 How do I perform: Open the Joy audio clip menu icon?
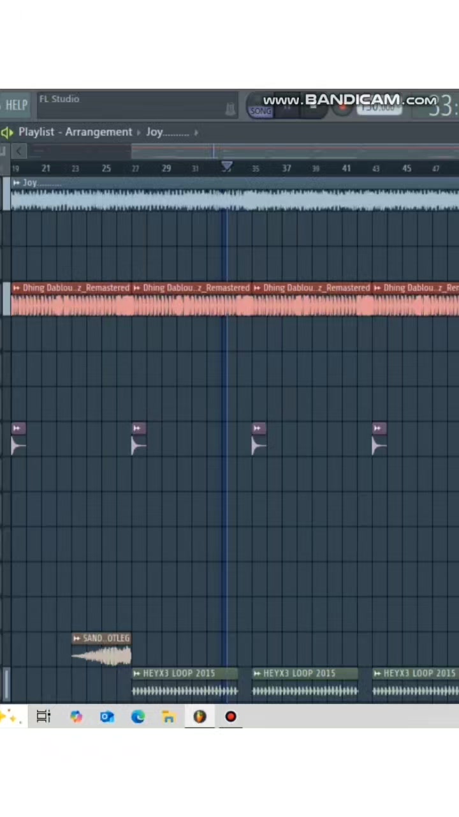(x=17, y=183)
